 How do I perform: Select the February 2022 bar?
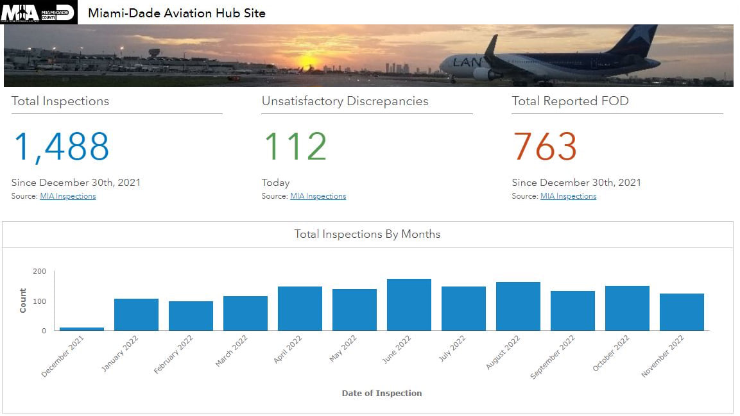(191, 316)
